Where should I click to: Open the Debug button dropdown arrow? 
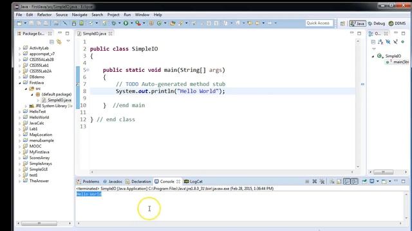(119, 23)
